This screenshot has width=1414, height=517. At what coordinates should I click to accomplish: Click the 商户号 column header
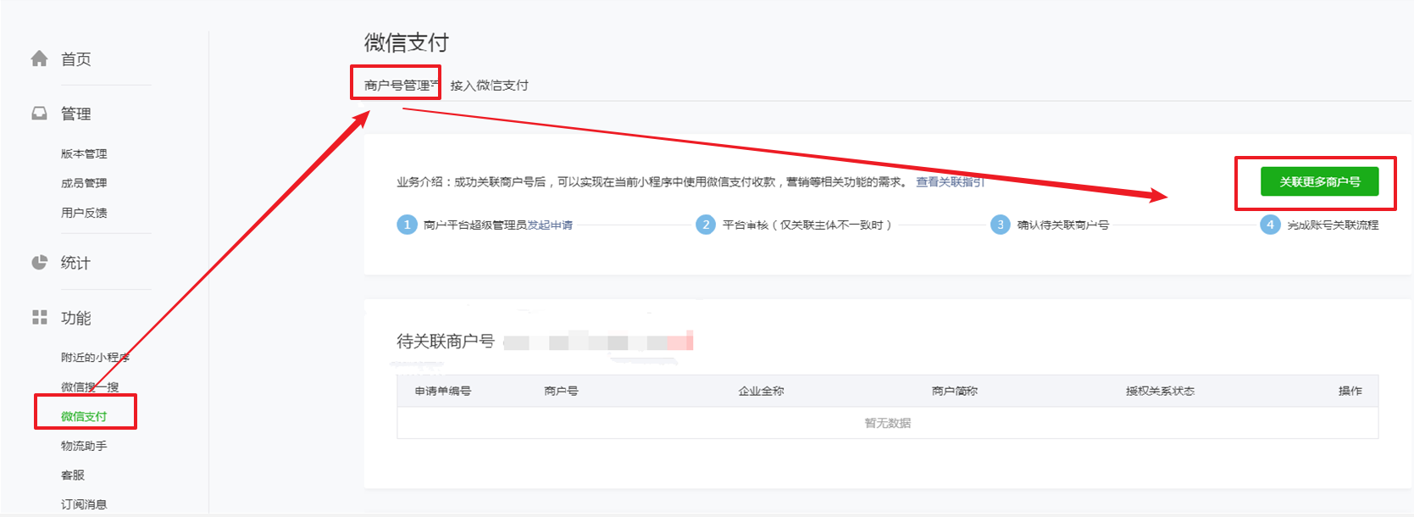pyautogui.click(x=561, y=391)
